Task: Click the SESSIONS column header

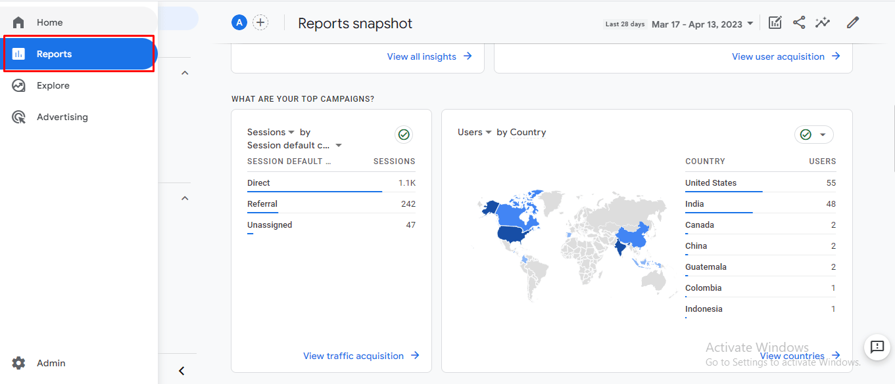Action: click(395, 161)
